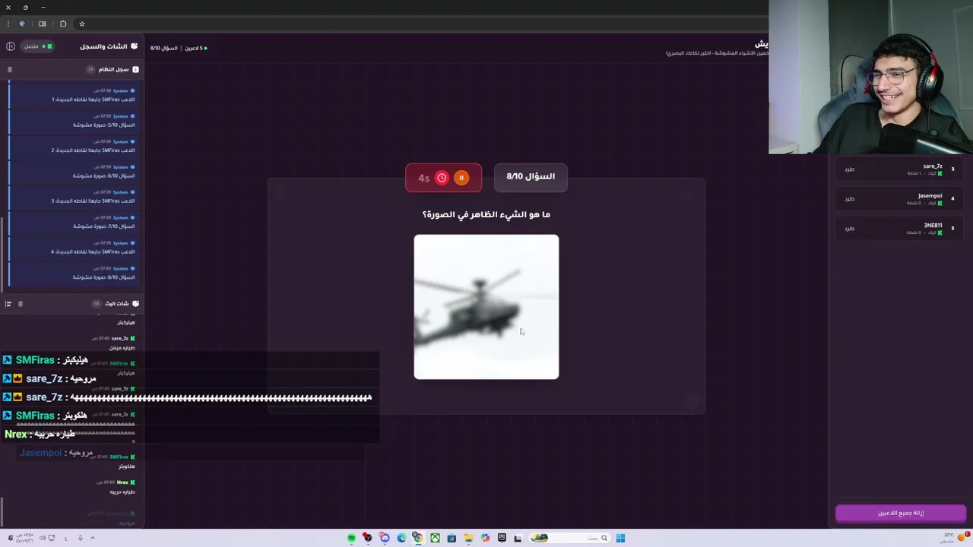This screenshot has width=973, height=547.
Task: Open Spotify from the taskbar
Action: (x=351, y=538)
